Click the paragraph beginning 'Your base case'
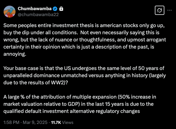Image resolution: width=176 pixels, height=129 pixels. 85,75
